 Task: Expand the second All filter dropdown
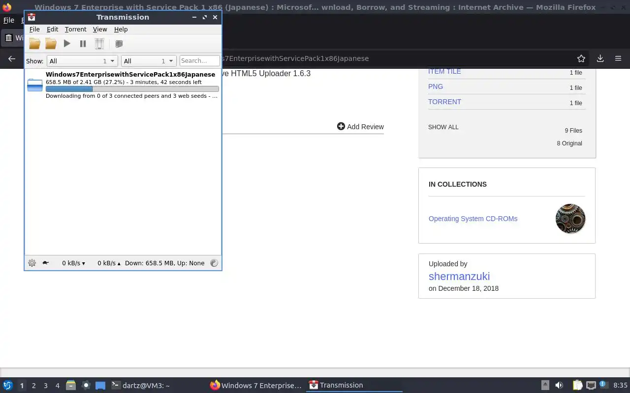tap(149, 61)
